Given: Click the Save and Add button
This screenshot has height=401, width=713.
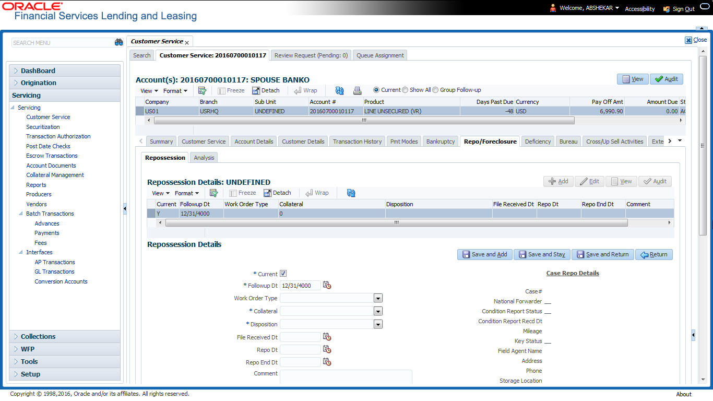Looking at the screenshot, I should 485,254.
